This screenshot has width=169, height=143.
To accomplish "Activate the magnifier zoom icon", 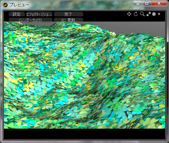I will click(142, 14).
